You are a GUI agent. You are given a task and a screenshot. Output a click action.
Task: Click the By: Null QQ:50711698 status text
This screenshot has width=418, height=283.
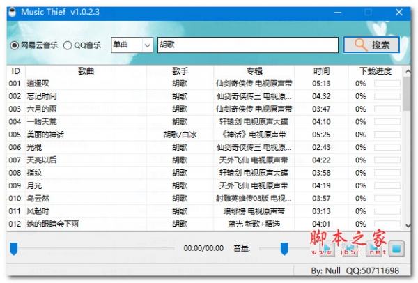[x=355, y=270]
